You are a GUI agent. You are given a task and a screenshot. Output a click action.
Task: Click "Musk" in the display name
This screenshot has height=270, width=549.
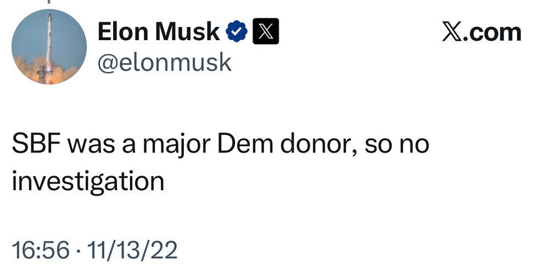[187, 33]
